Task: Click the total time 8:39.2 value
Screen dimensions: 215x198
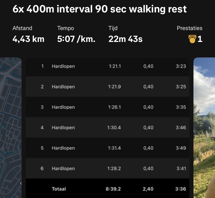Action: (113, 189)
